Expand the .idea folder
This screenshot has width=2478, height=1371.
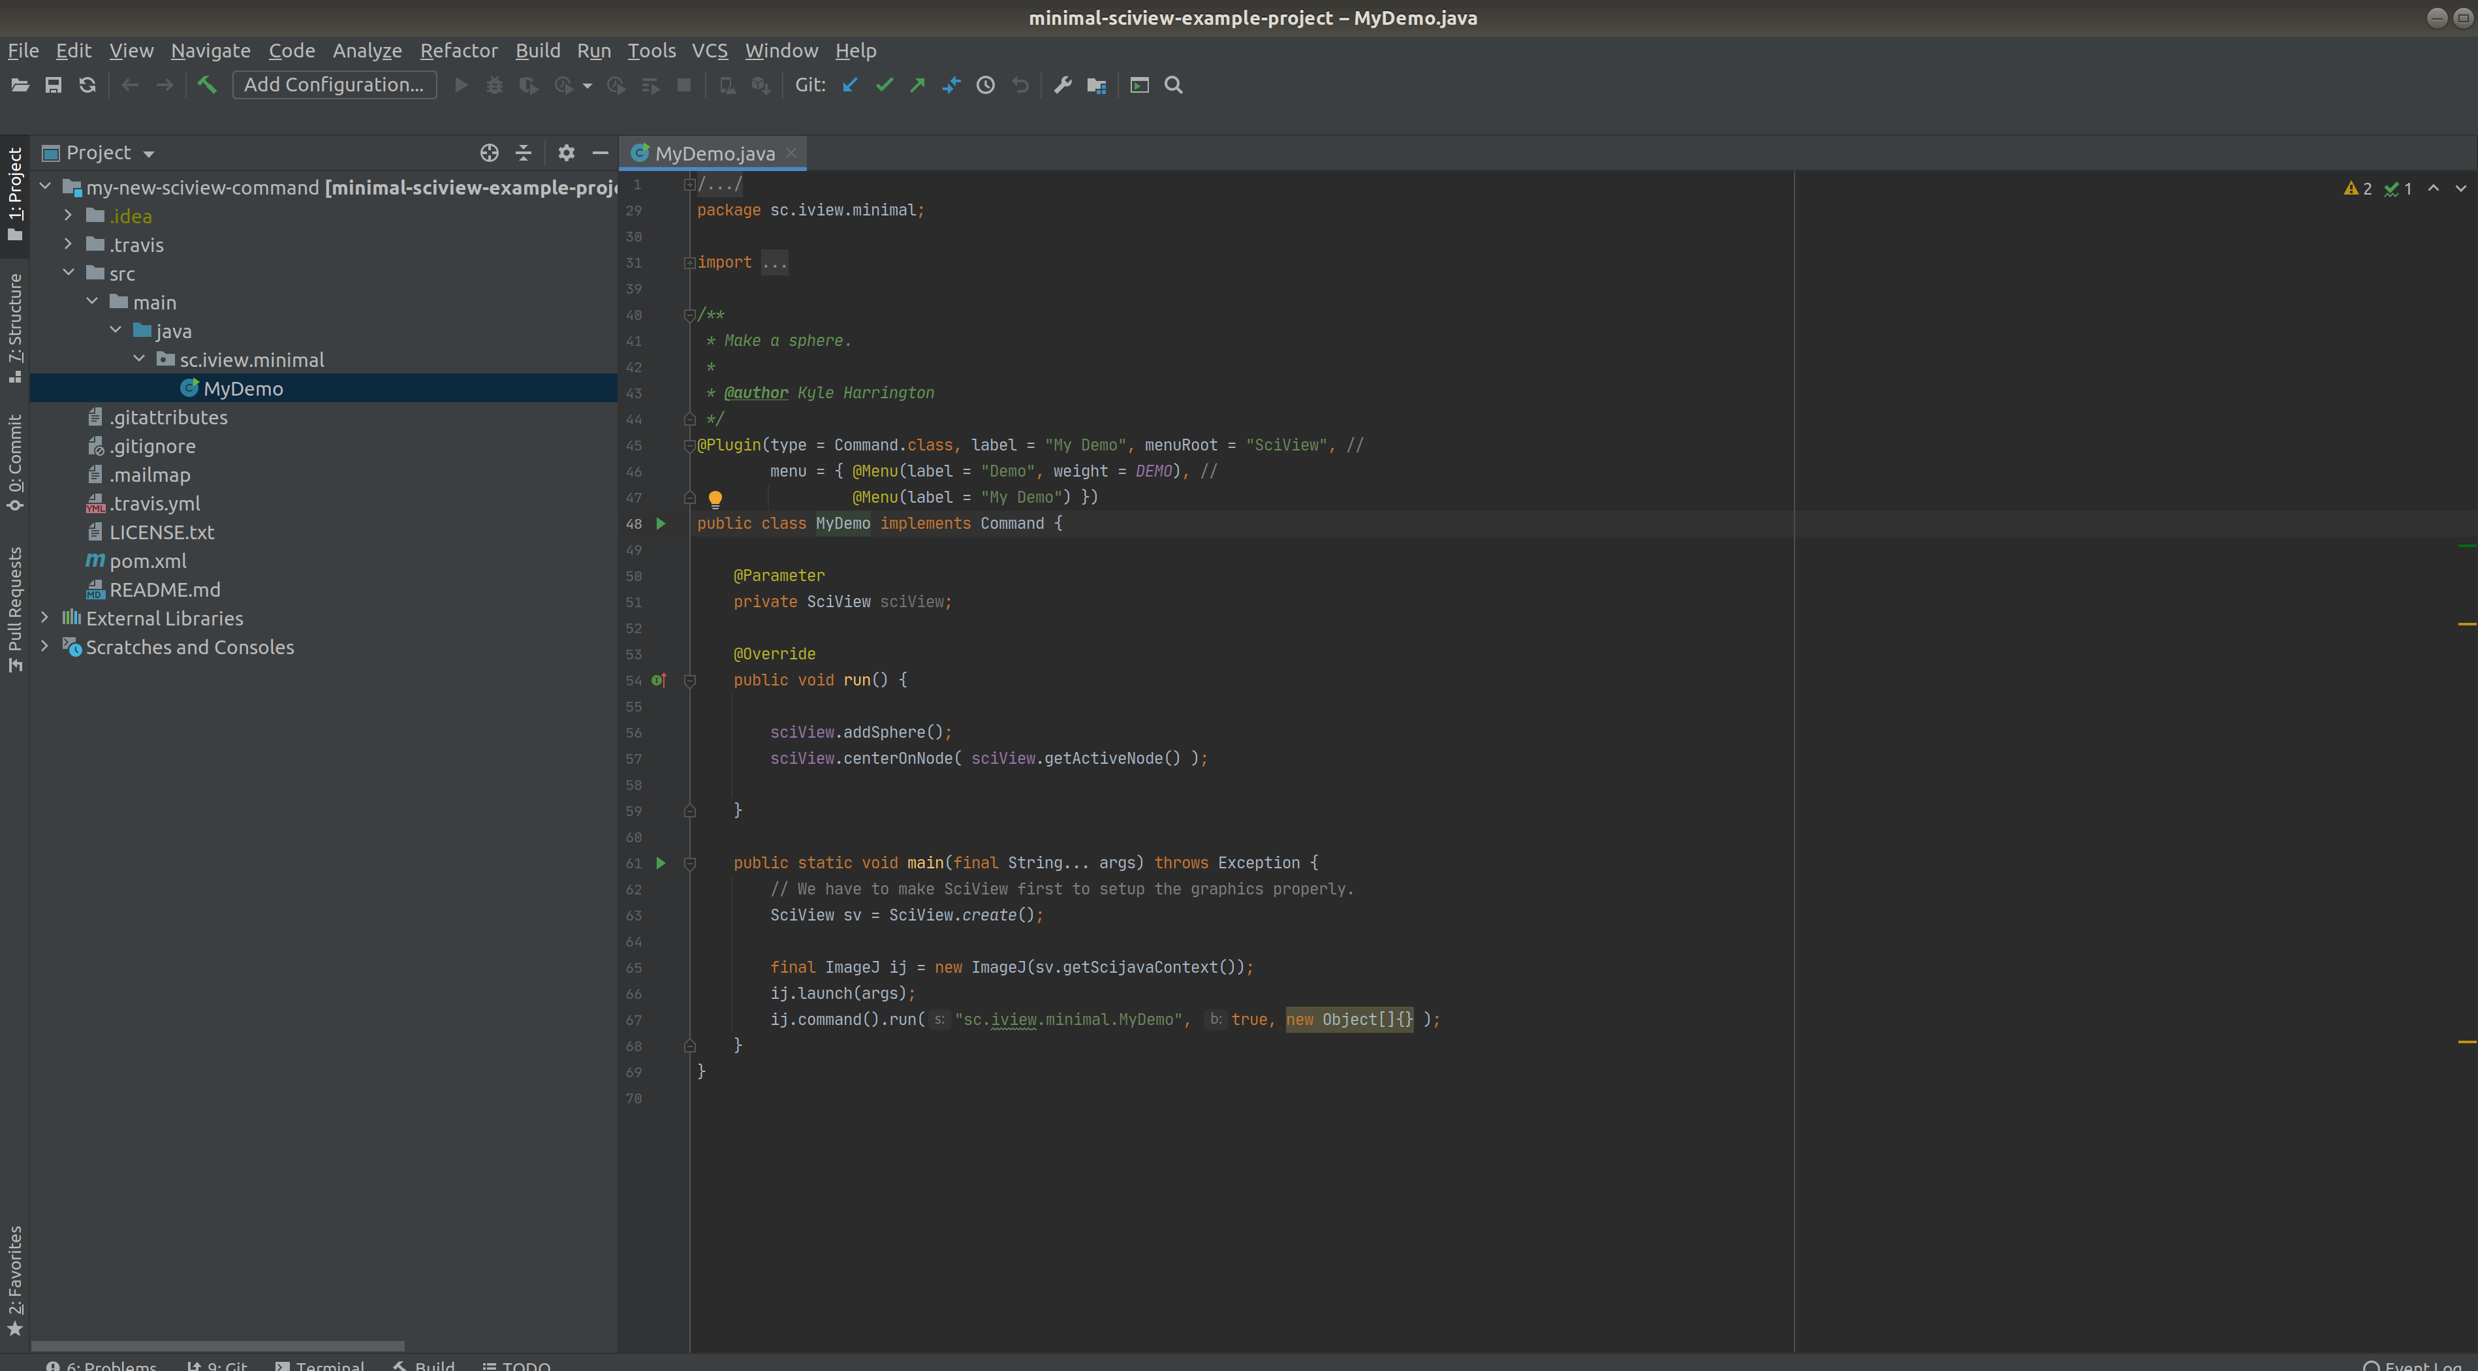tap(69, 215)
